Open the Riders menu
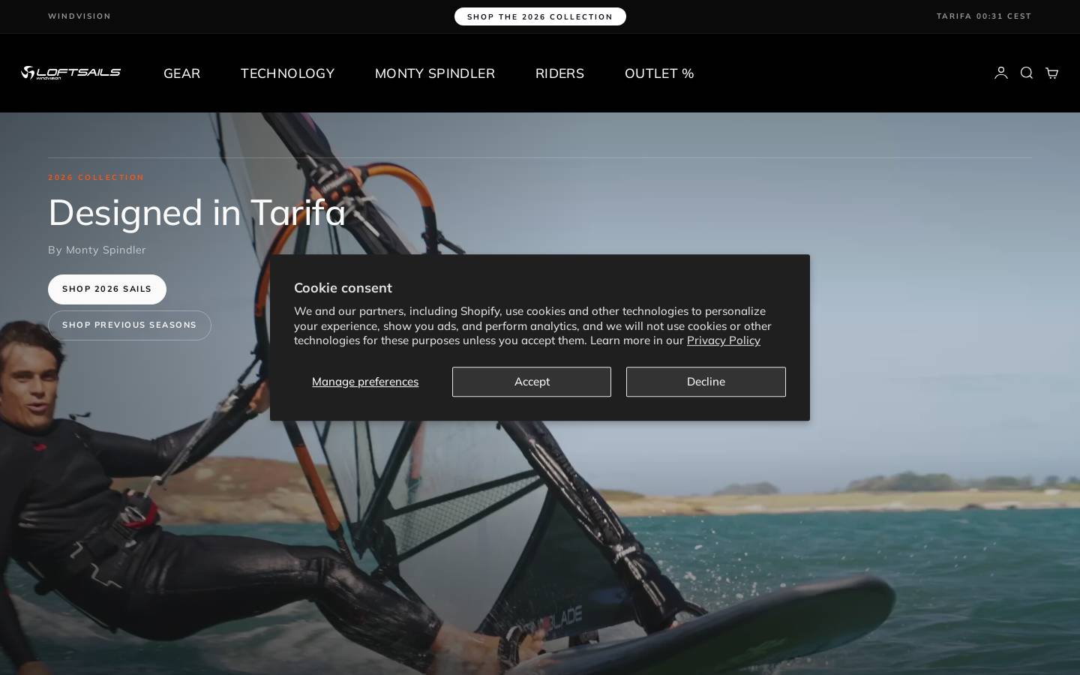 pyautogui.click(x=559, y=73)
